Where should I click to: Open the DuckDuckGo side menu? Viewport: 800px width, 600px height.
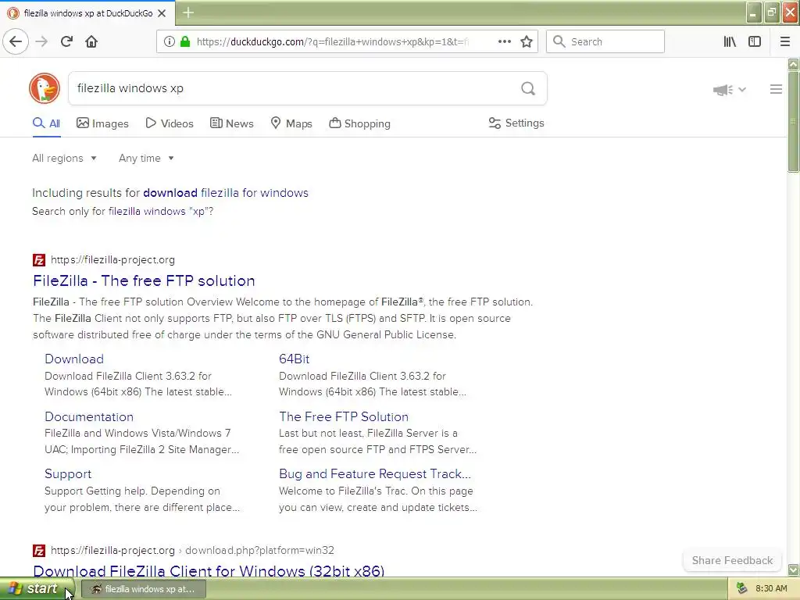click(x=776, y=89)
